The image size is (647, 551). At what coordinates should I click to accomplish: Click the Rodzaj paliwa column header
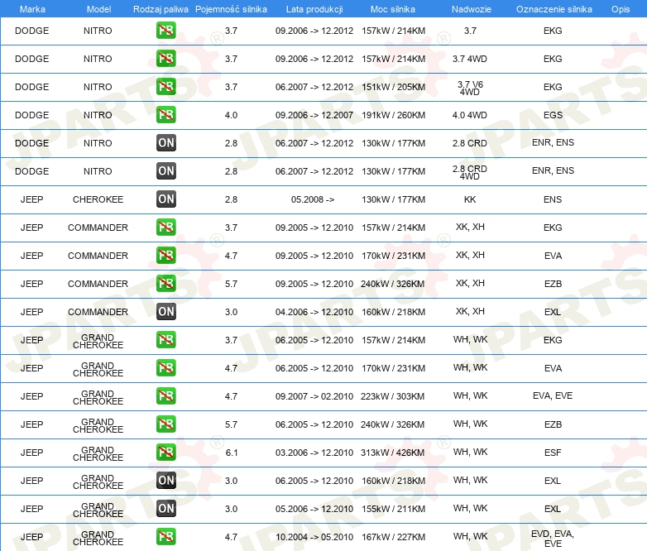tap(161, 9)
